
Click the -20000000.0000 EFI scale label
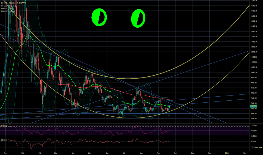tap(256, 147)
